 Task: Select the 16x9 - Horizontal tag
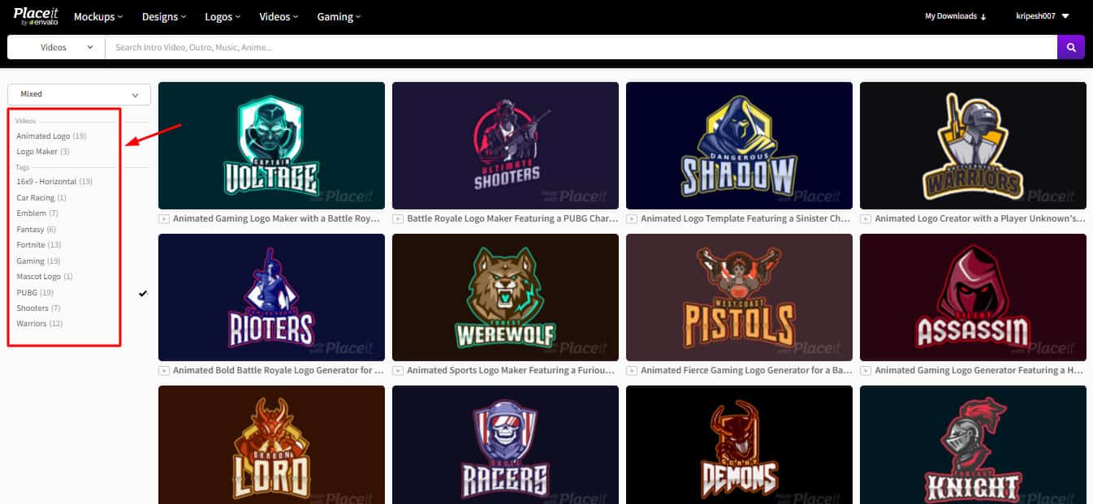(x=54, y=182)
